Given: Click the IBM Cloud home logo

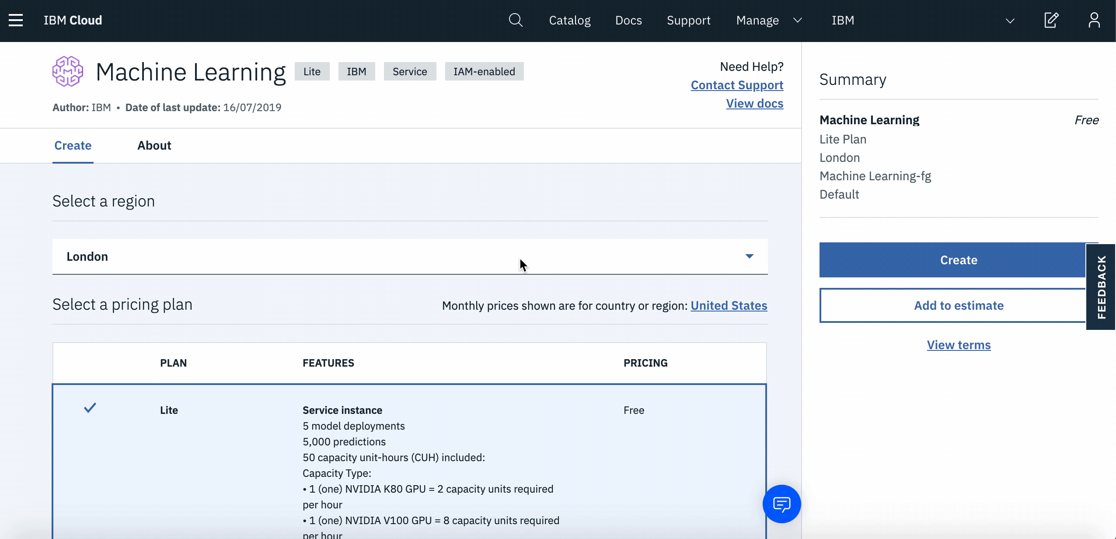Looking at the screenshot, I should pos(73,20).
